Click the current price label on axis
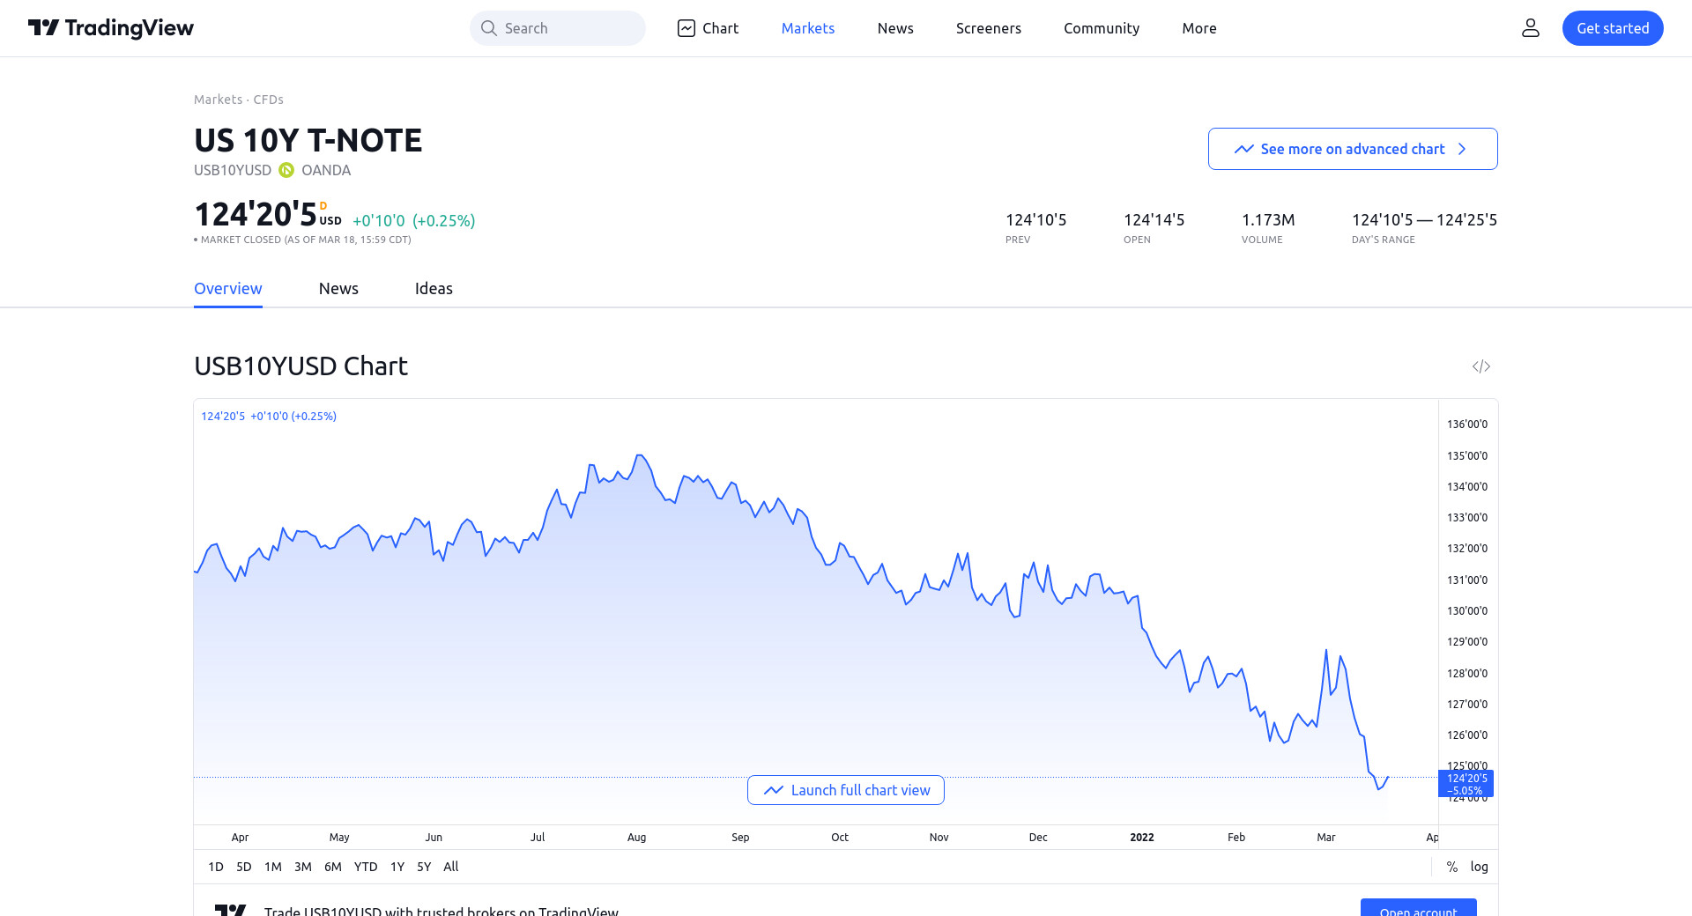 click(x=1466, y=783)
